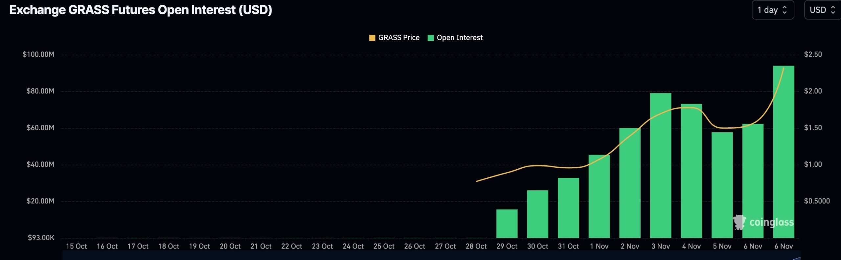Click the $93.00K left axis label
This screenshot has height=260, width=841.
point(41,238)
